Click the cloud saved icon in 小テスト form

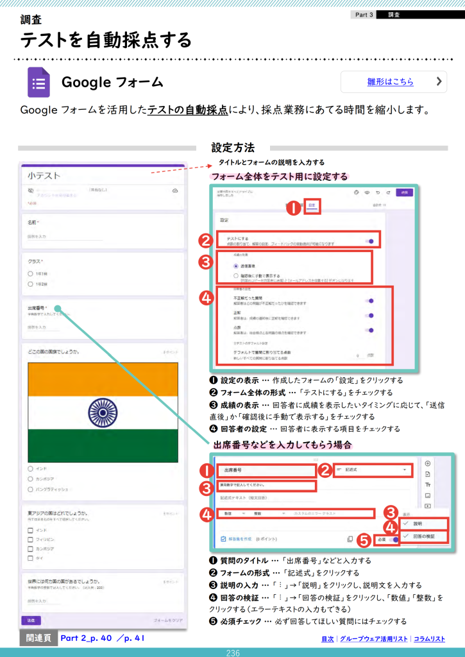(175, 191)
